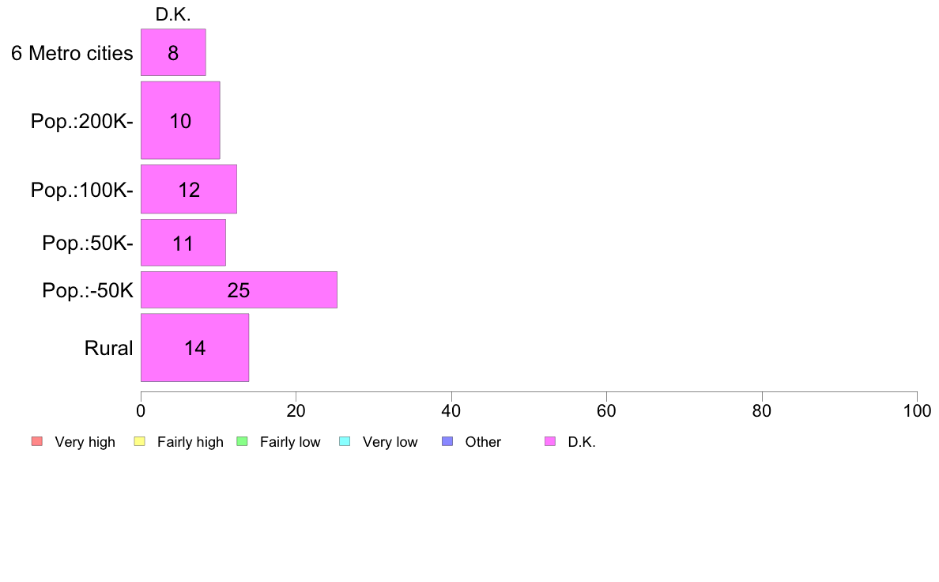
Task: Select the Pop.:-50K bar showing 25
Action: 239,290
